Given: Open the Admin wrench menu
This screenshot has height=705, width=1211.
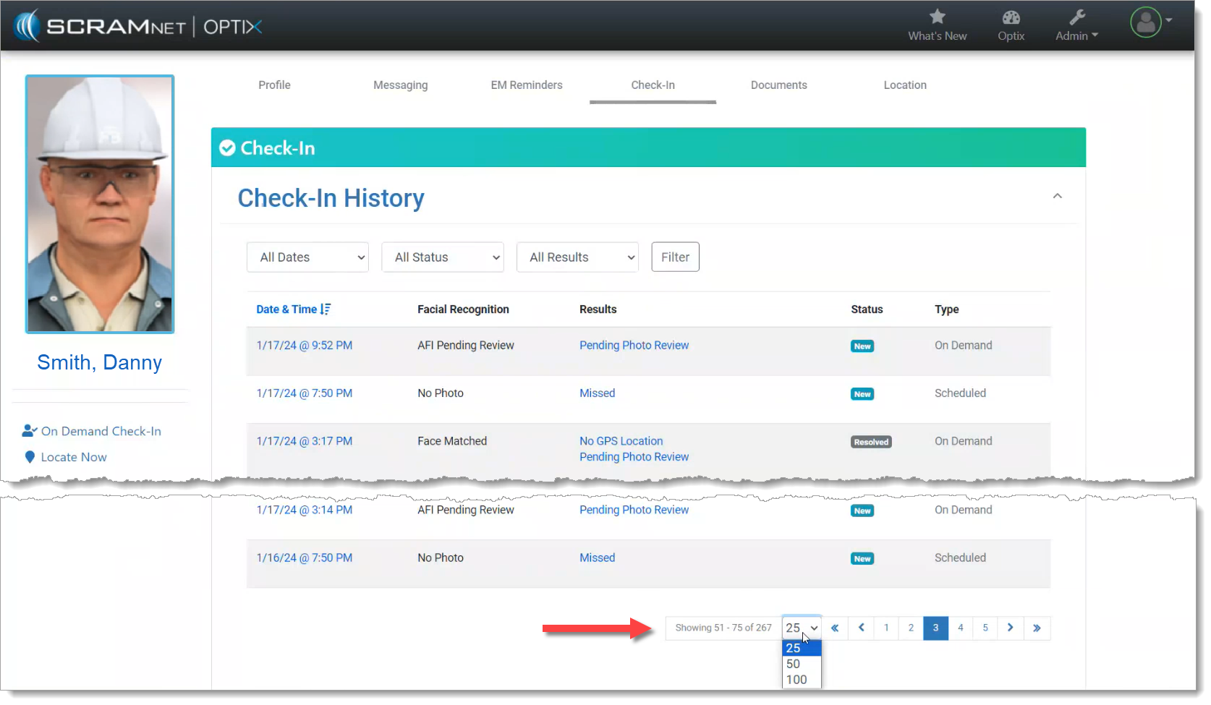Looking at the screenshot, I should point(1076,25).
